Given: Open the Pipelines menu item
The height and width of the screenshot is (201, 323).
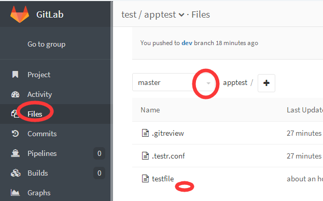Looking at the screenshot, I should coord(42,153).
